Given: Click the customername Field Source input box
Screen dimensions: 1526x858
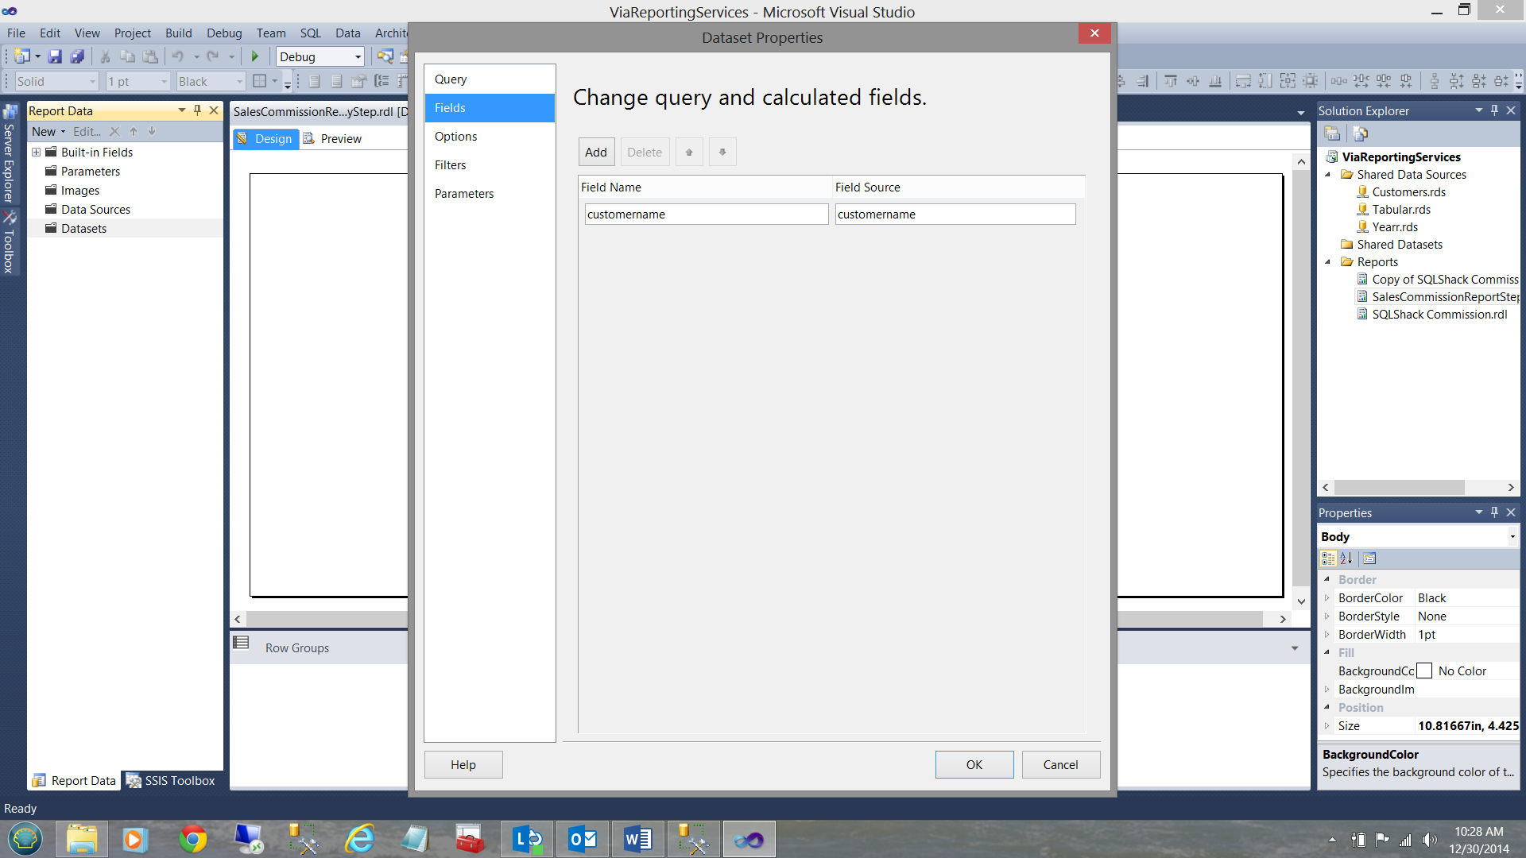Looking at the screenshot, I should 955,214.
